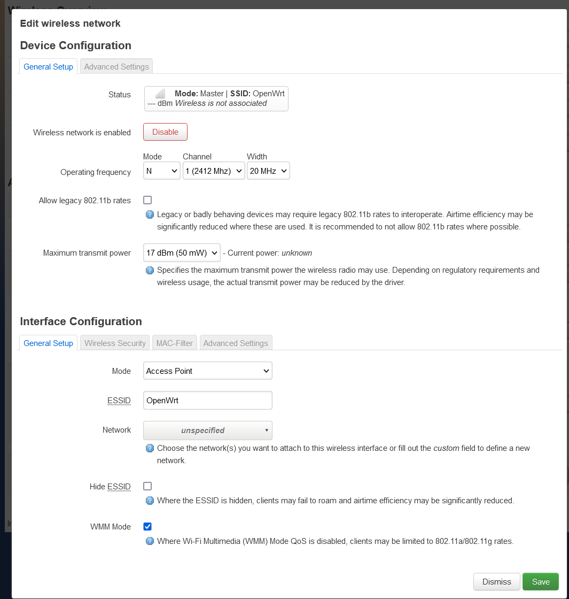Dismiss the edit wireless network dialog
The width and height of the screenshot is (569, 599).
[x=496, y=581]
